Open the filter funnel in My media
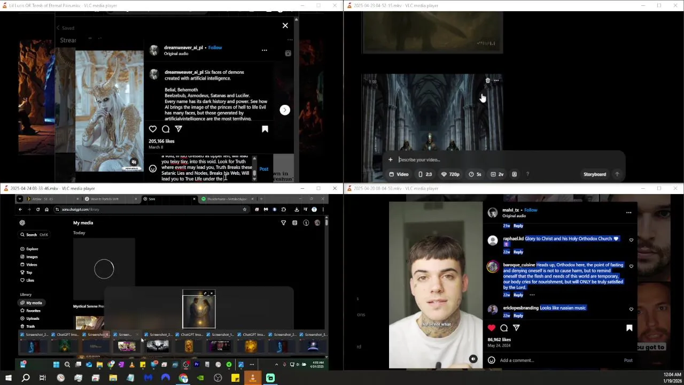684x385 pixels. (283, 223)
